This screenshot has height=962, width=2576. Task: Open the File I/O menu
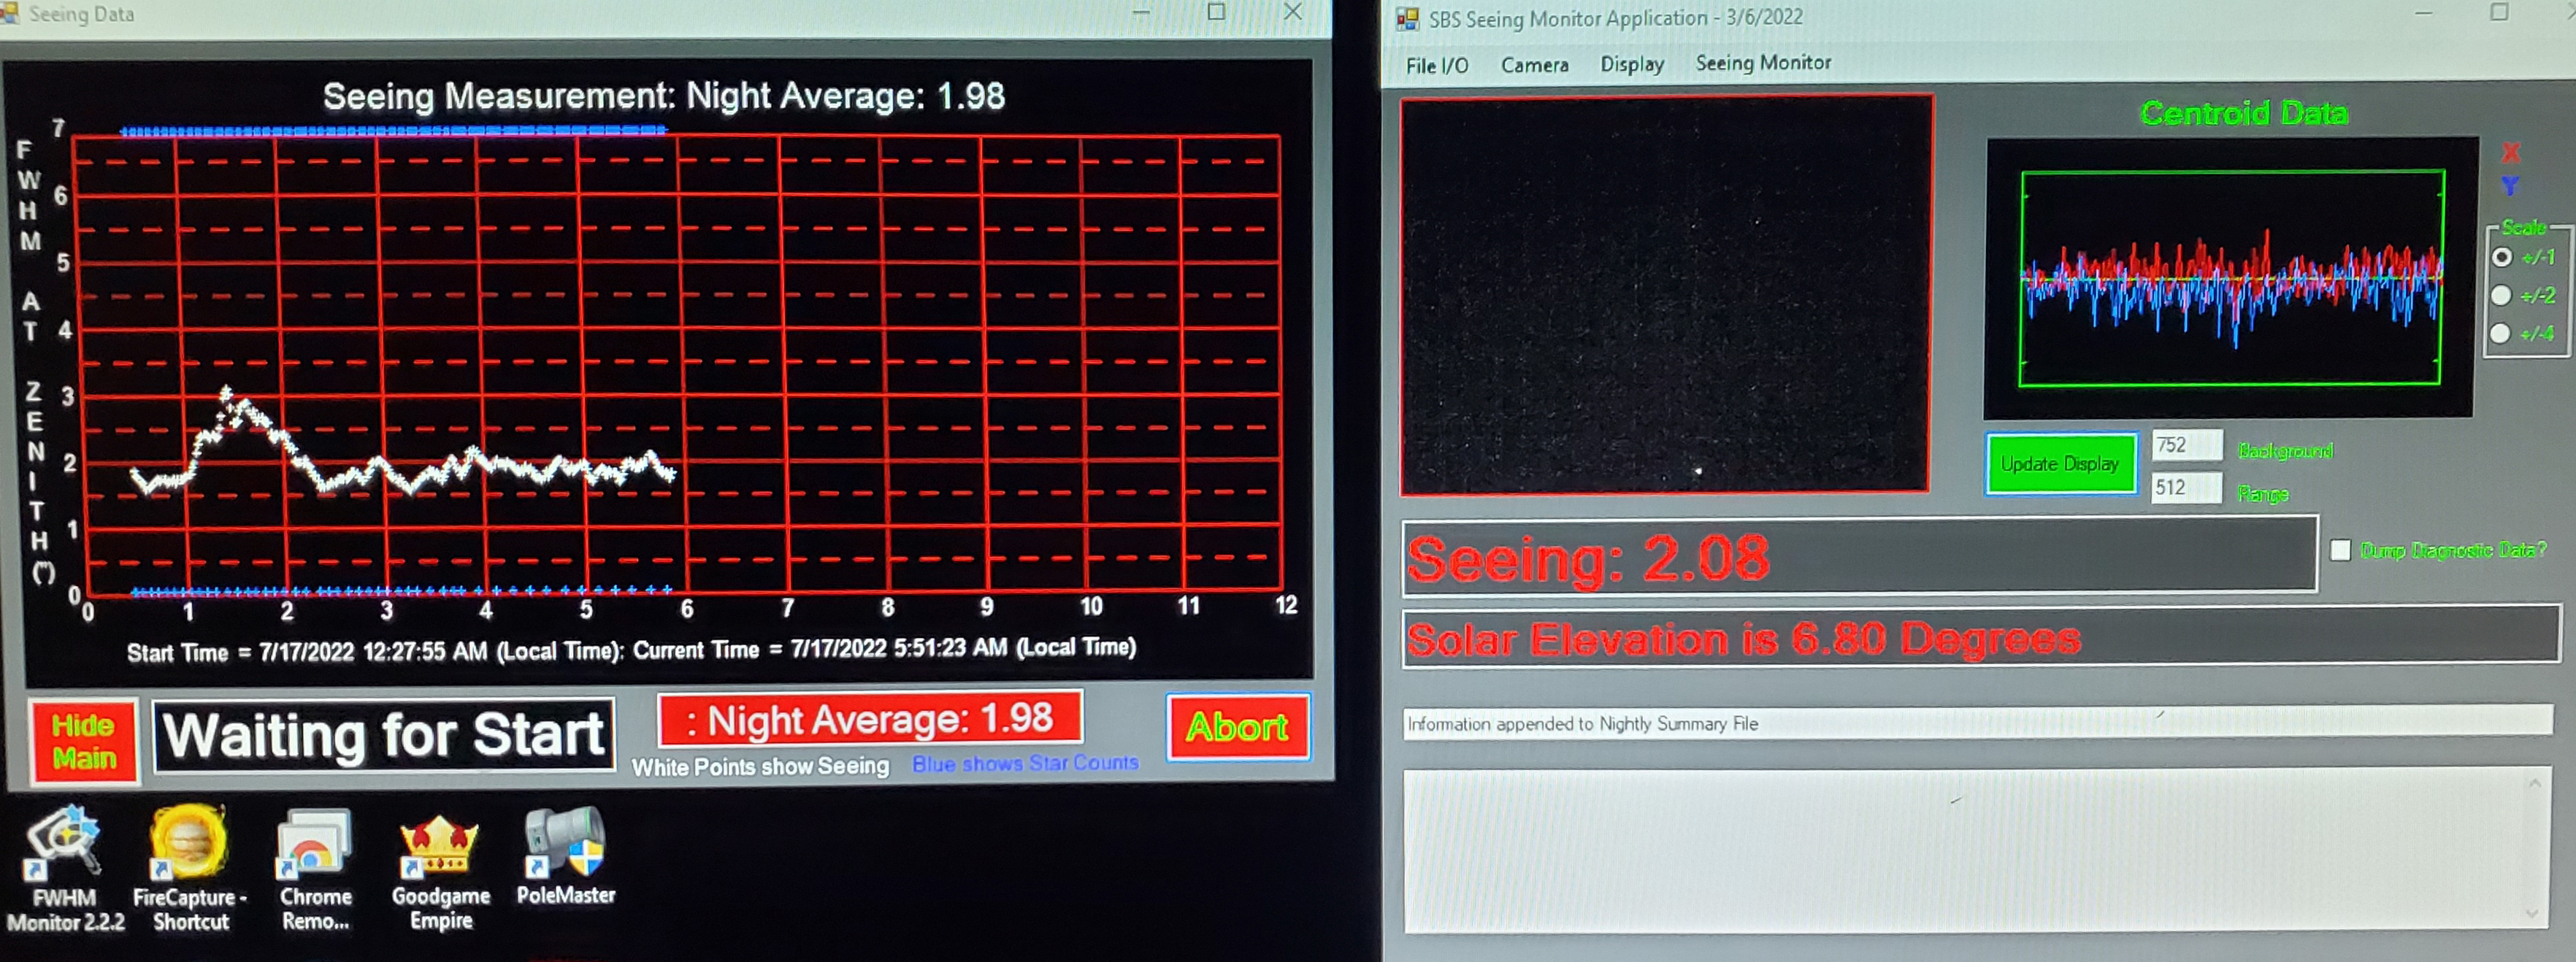1436,66
